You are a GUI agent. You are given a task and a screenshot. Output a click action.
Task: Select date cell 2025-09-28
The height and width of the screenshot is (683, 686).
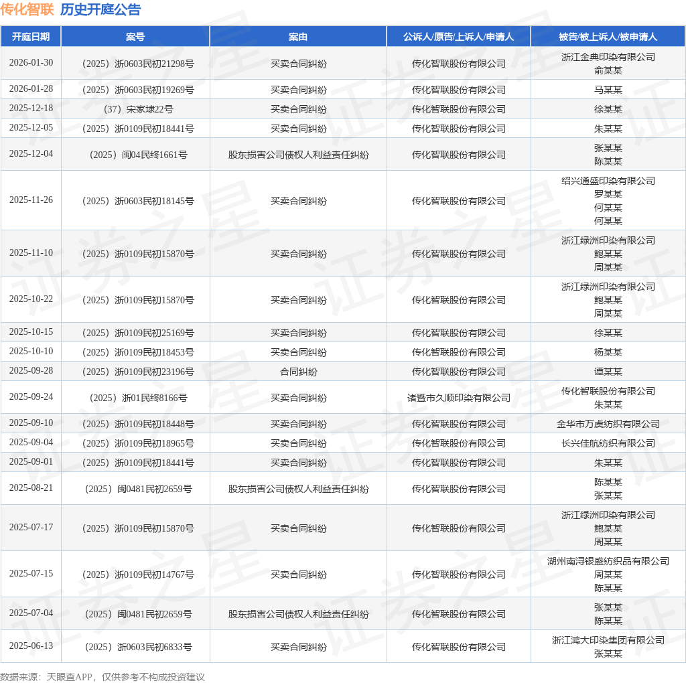click(x=31, y=370)
